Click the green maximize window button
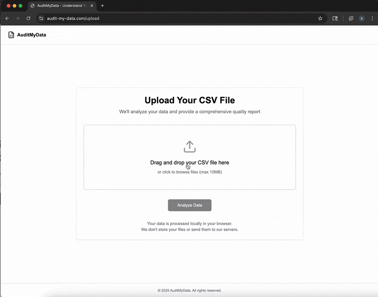This screenshot has height=297, width=378. click(x=20, y=6)
